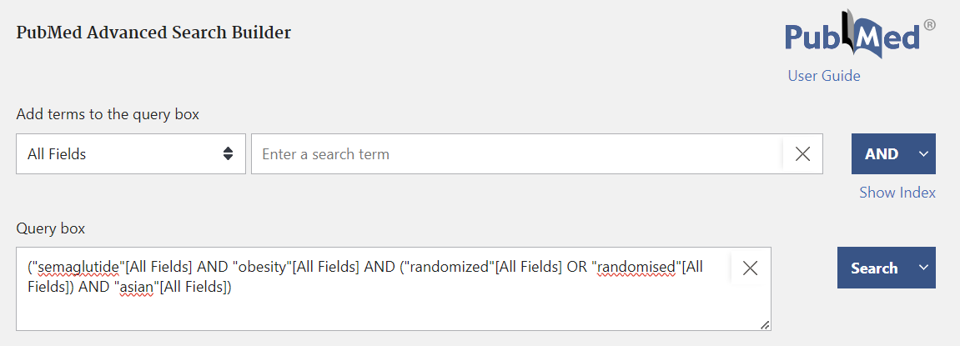Clear the Query box with X icon
960x346 pixels.
pos(750,268)
